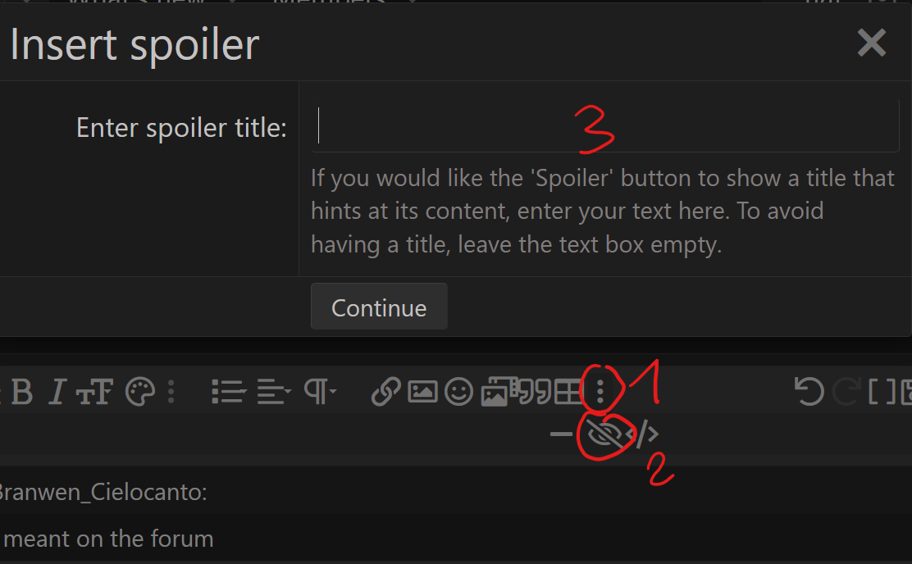Viewport: 912px width, 564px height.
Task: Click the Continue button
Action: 379,307
